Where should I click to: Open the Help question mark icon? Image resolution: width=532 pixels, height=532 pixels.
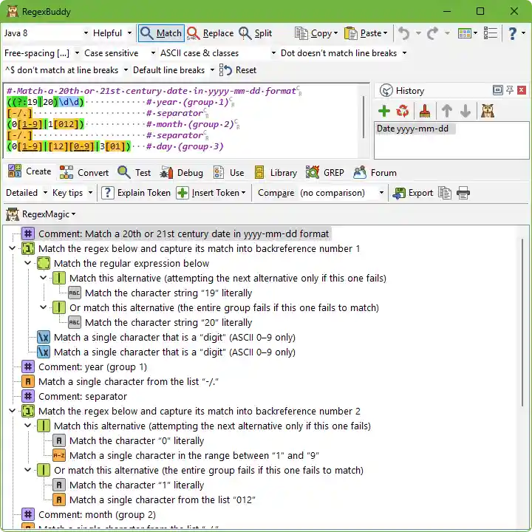512,33
